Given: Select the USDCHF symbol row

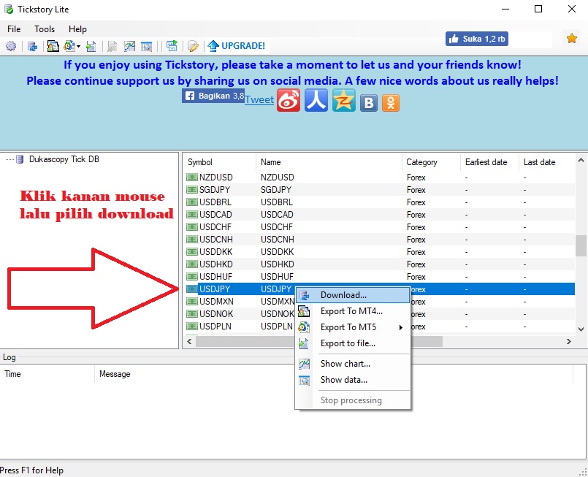Looking at the screenshot, I should (380, 227).
